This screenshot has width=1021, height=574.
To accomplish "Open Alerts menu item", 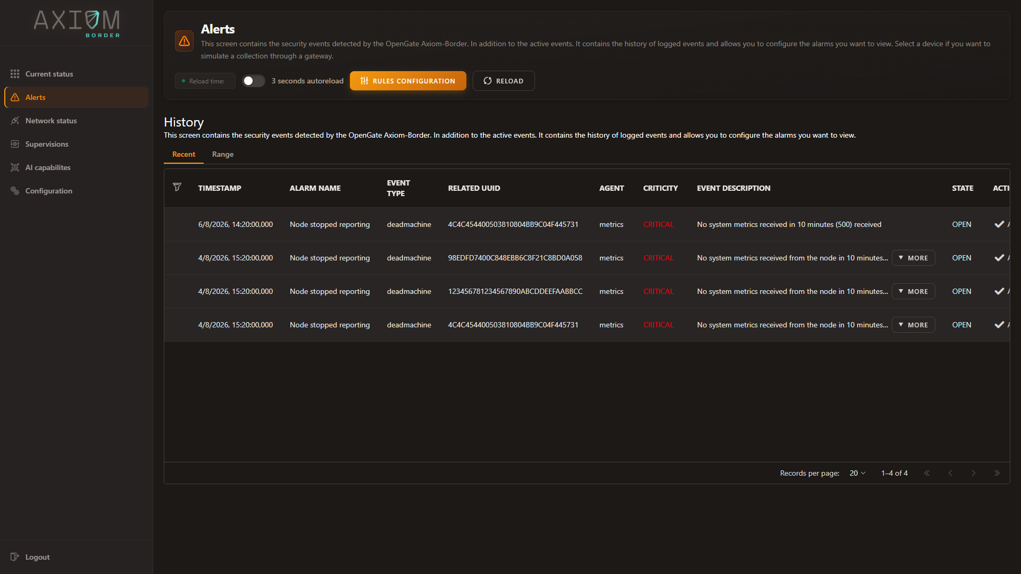I will tap(76, 97).
